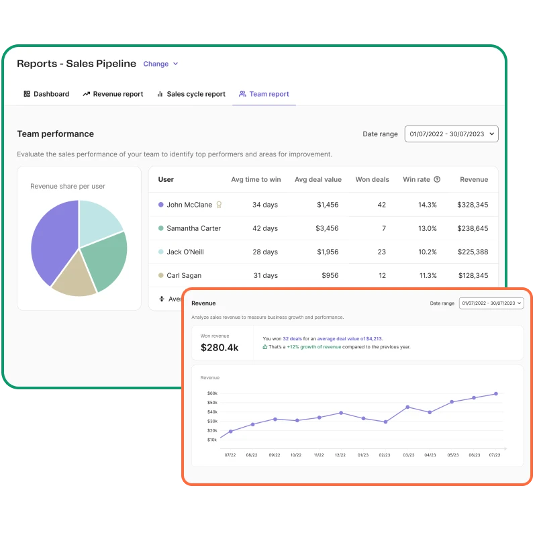Click the Win rate help question icon
Viewport: 537px width, 537px height.
[437, 179]
